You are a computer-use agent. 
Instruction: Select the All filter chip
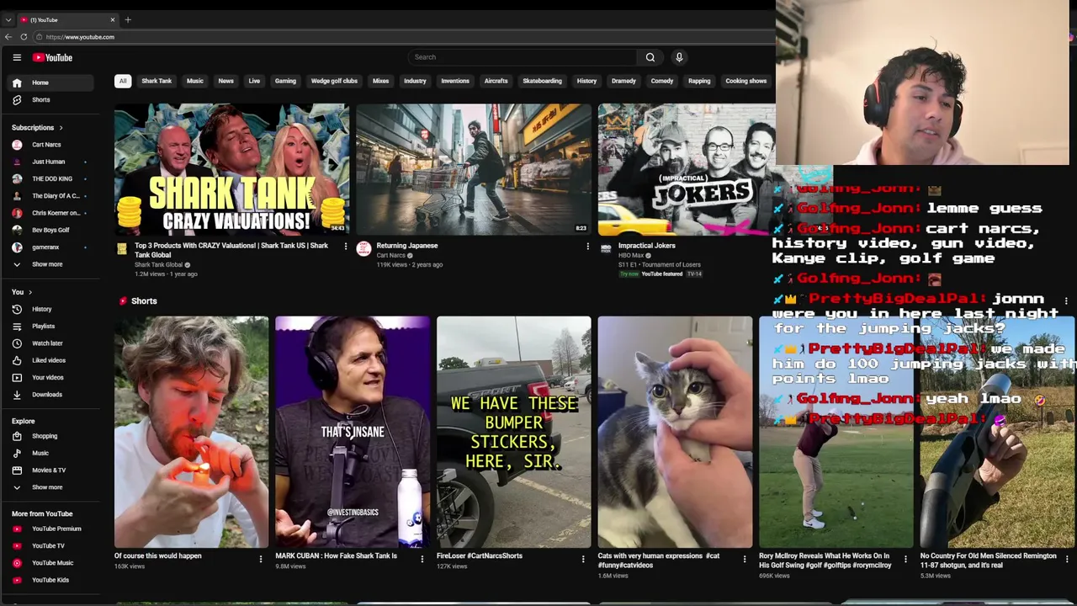click(123, 81)
